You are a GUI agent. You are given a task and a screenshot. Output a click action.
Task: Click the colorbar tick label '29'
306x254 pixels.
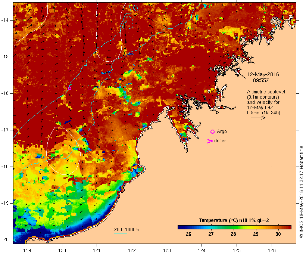[256, 234]
